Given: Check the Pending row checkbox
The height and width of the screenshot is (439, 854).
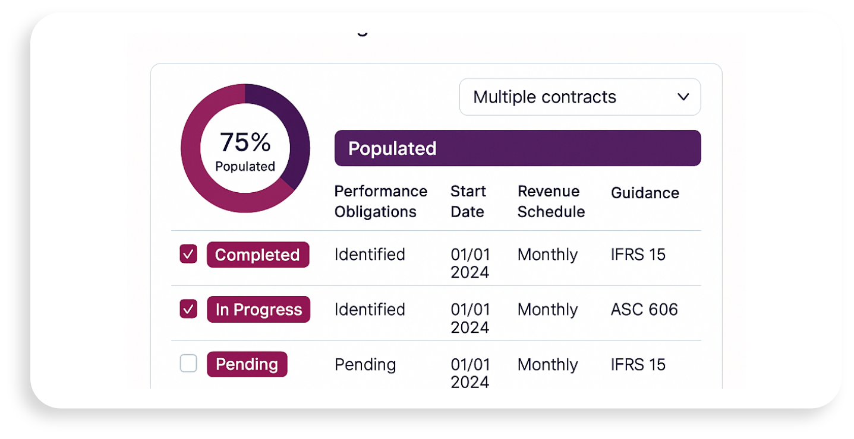Looking at the screenshot, I should (x=188, y=364).
